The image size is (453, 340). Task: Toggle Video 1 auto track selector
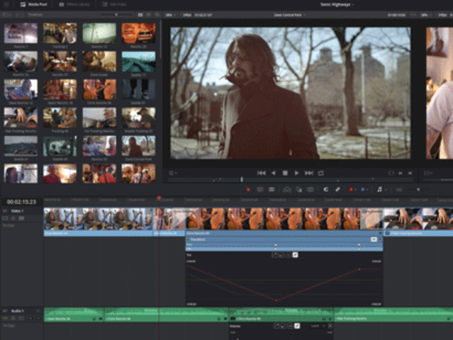coord(21,218)
